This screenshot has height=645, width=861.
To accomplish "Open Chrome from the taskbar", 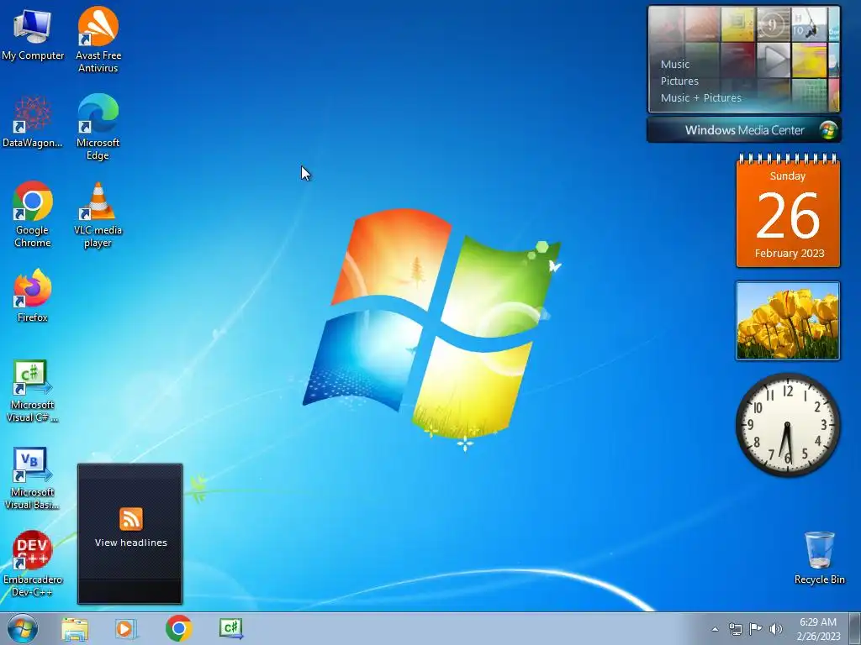I will tap(178, 628).
